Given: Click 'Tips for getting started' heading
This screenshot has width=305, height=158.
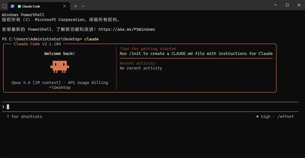Looking at the screenshot, I should [x=148, y=49].
